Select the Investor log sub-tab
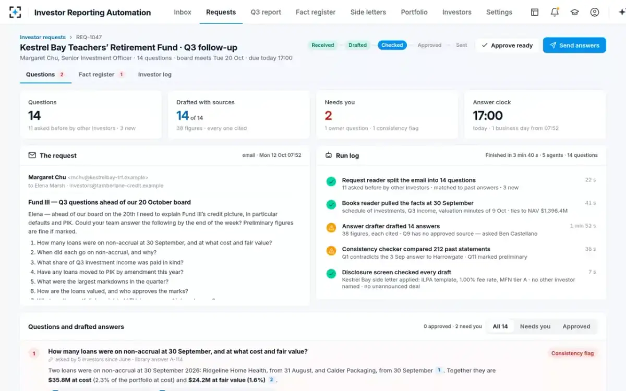 point(155,75)
